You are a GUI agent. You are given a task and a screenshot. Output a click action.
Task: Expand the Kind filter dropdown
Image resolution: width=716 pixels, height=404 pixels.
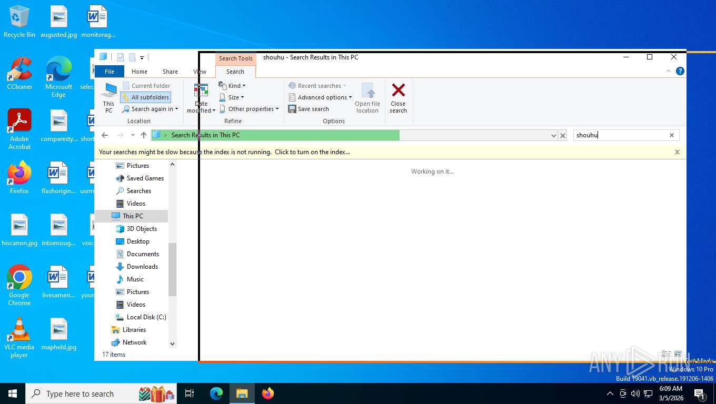[x=232, y=86]
